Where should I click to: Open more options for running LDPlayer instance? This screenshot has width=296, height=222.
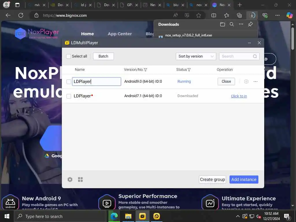(256, 82)
